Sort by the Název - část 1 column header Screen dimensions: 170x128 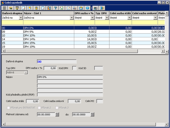click(48, 13)
